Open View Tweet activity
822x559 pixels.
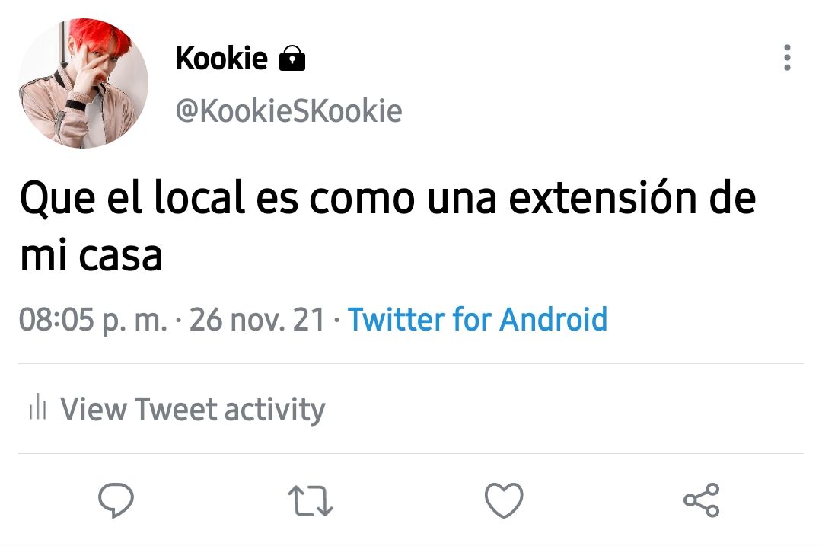(x=193, y=409)
